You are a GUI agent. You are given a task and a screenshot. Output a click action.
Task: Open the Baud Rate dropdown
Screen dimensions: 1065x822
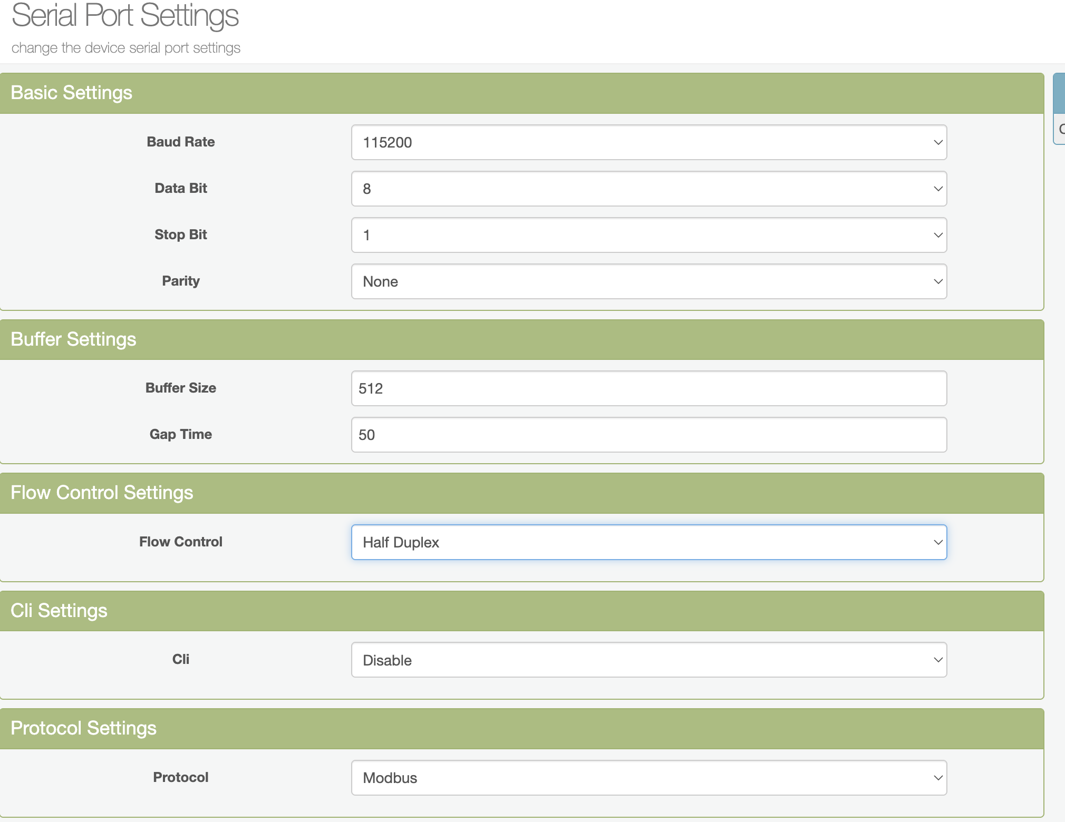tap(648, 142)
